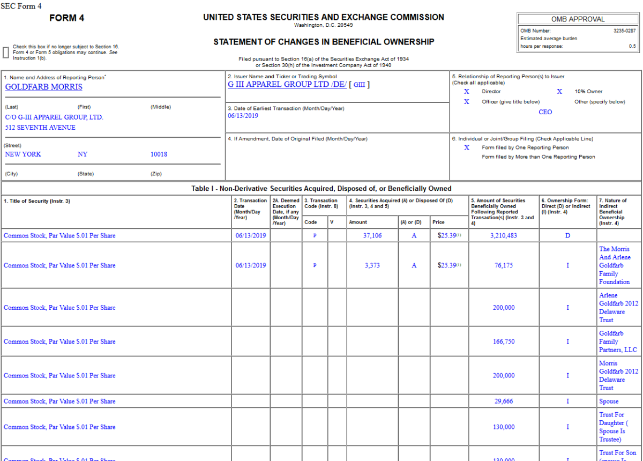Click the ownership form D cell
643x461 pixels.
(x=567, y=235)
